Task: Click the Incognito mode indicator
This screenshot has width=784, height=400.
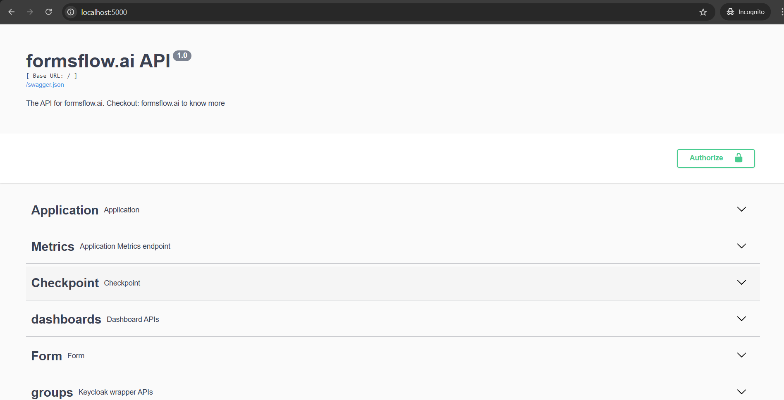Action: click(x=745, y=12)
